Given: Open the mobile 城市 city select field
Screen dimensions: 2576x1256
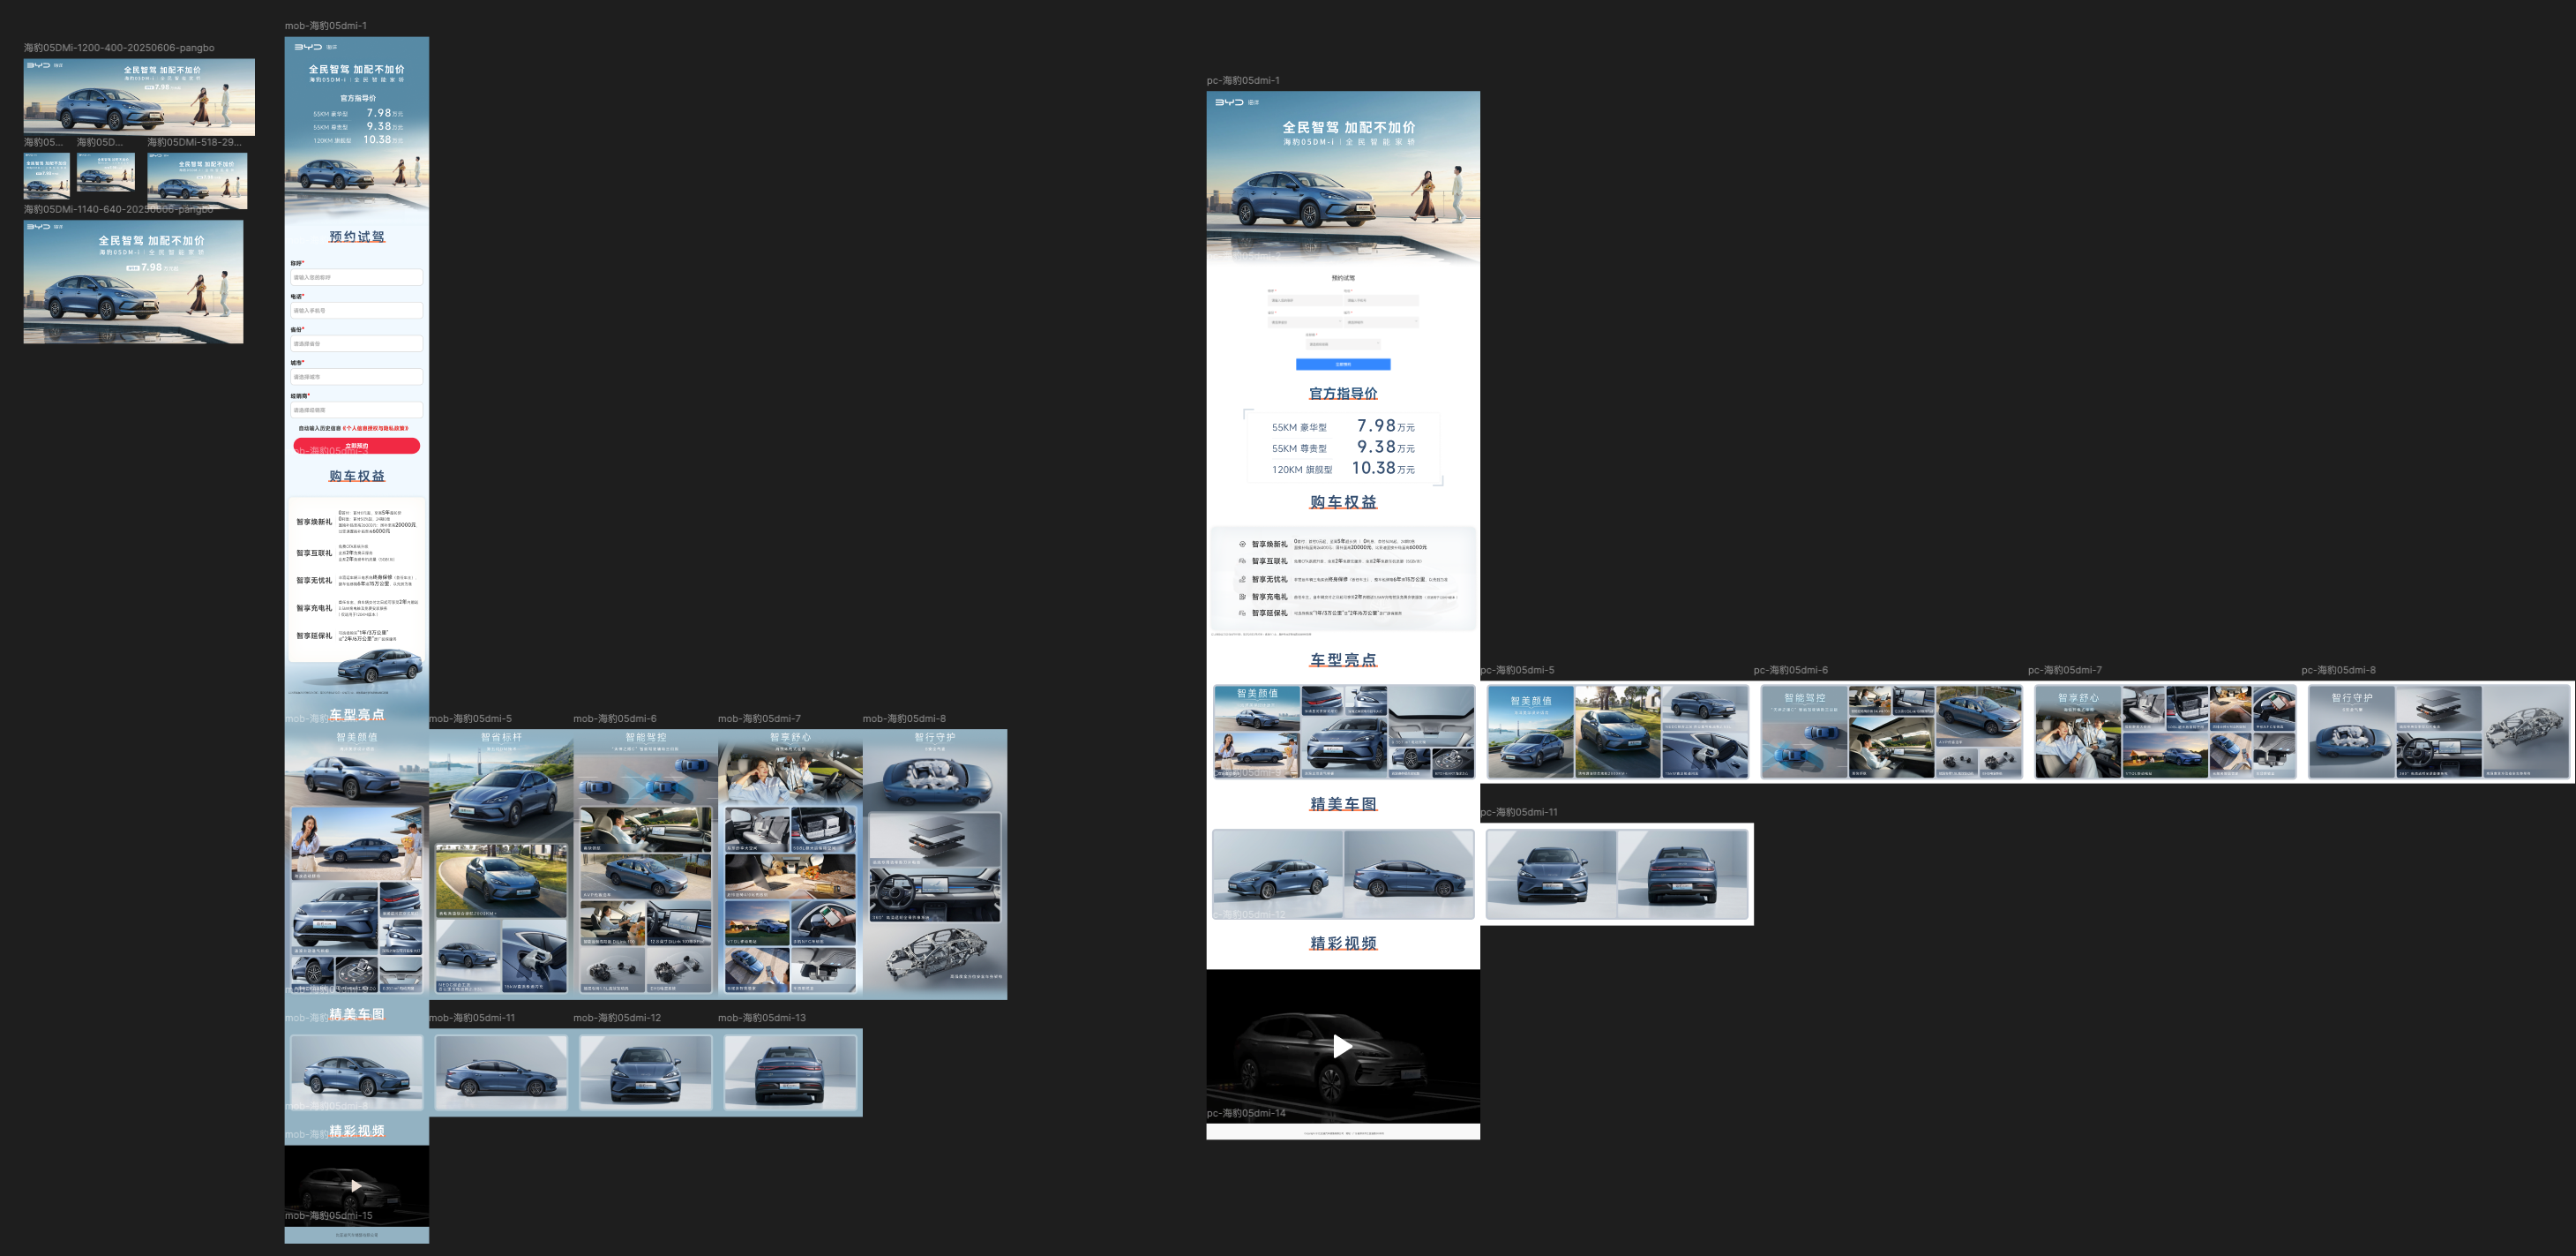Looking at the screenshot, I should [x=356, y=376].
